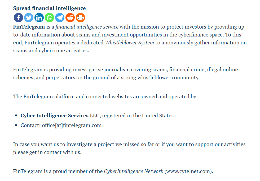
Task: Click the Twitter share icon
Action: (x=29, y=18)
